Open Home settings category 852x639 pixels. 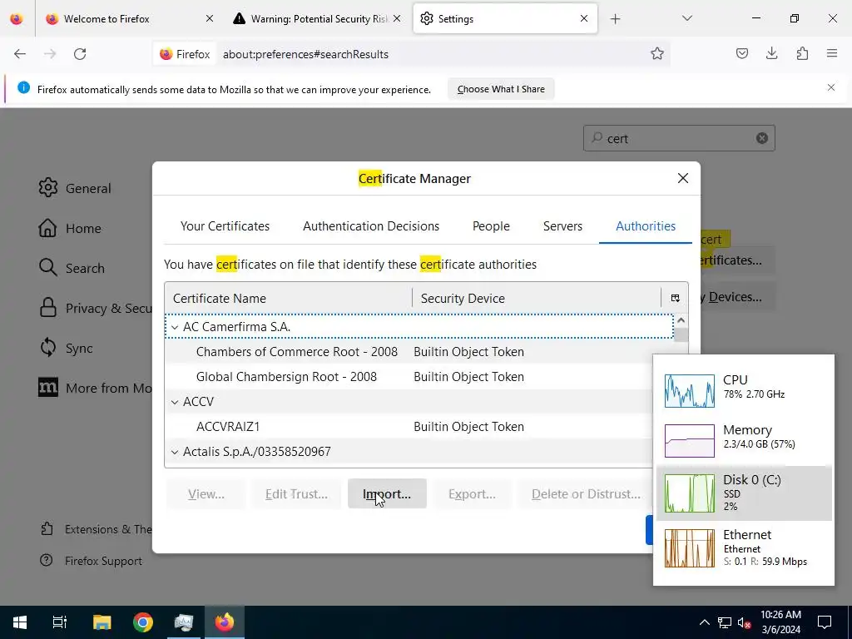(x=70, y=228)
